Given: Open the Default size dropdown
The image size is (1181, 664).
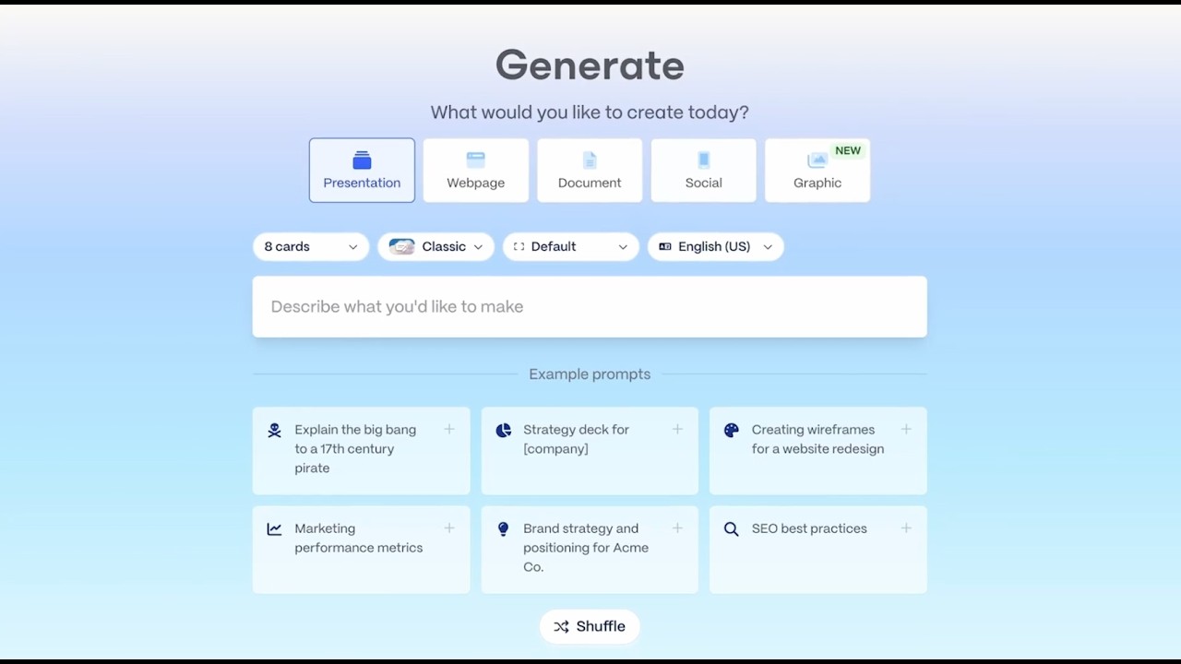Looking at the screenshot, I should (570, 247).
